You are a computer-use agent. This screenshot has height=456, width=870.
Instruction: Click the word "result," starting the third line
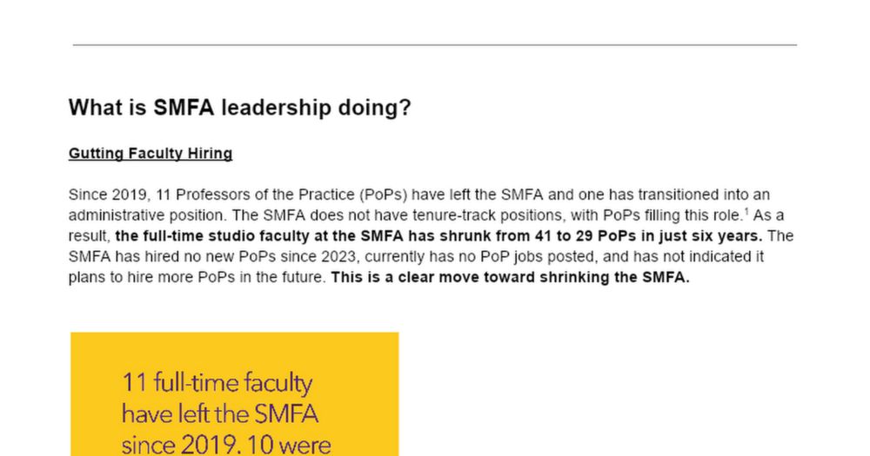tap(90, 236)
